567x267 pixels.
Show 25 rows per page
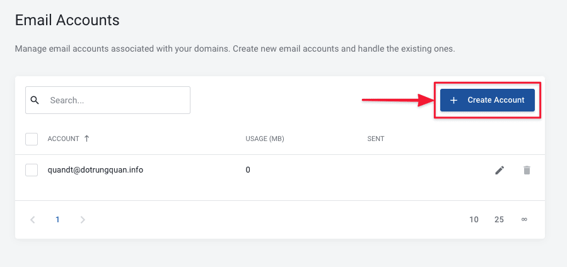coord(499,220)
